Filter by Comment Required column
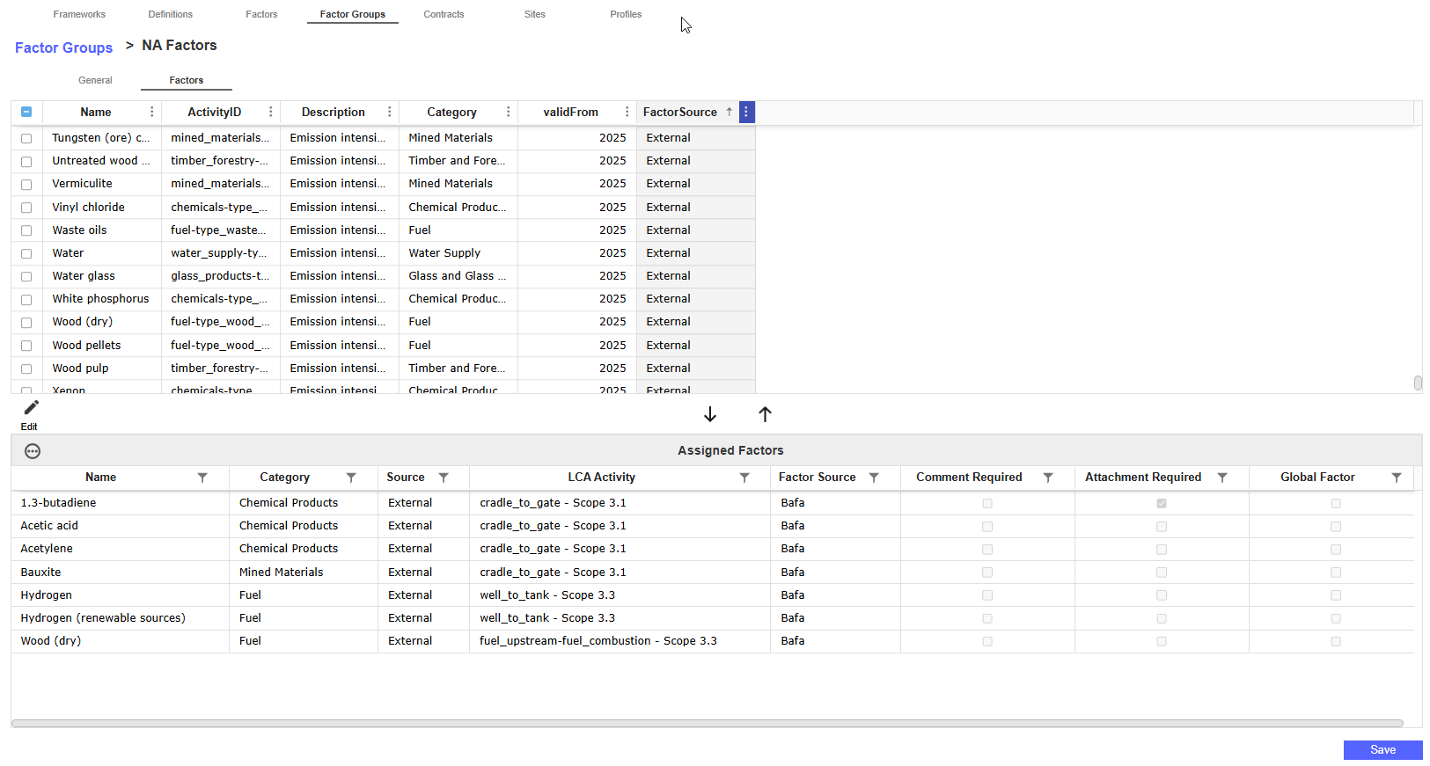This screenshot has height=766, width=1430. tap(1048, 478)
